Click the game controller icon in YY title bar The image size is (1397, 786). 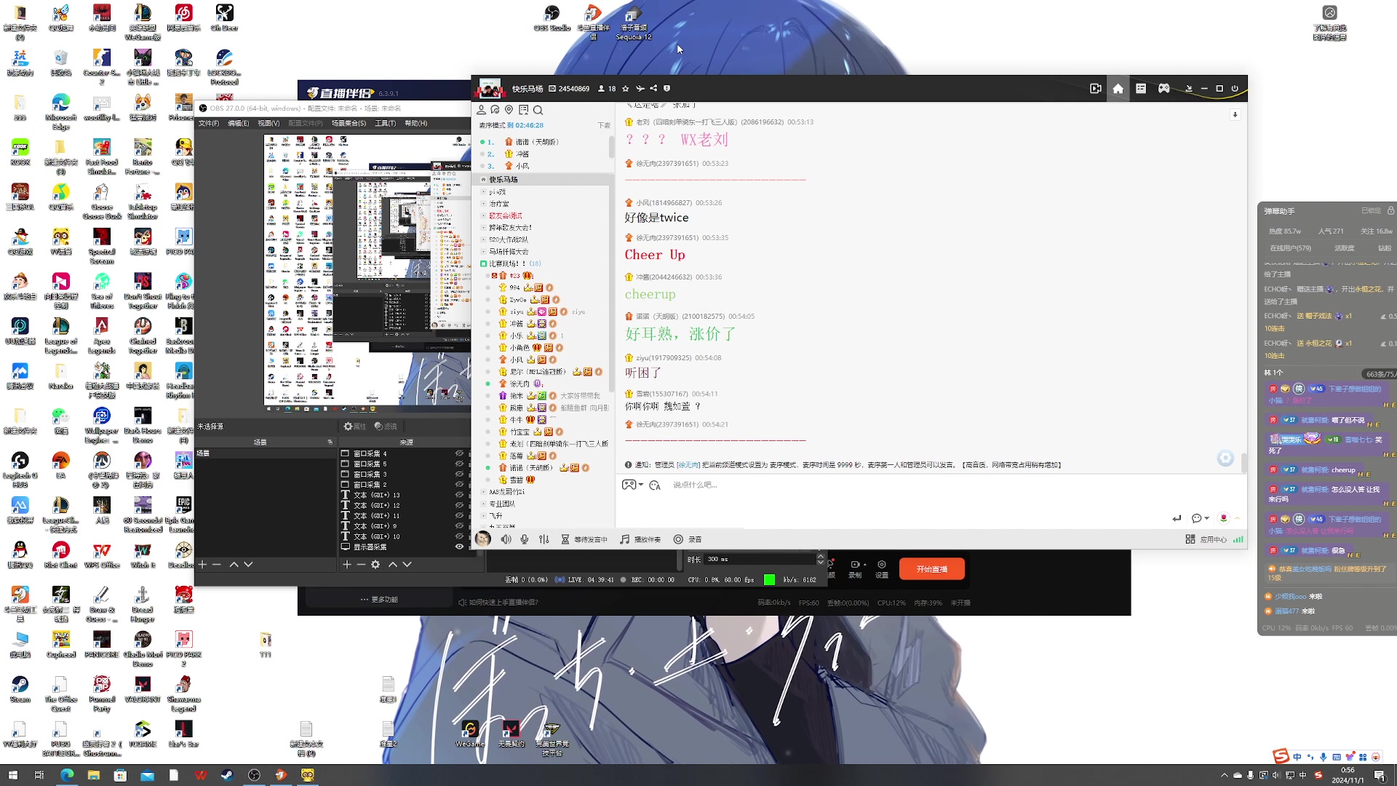[x=1164, y=89]
